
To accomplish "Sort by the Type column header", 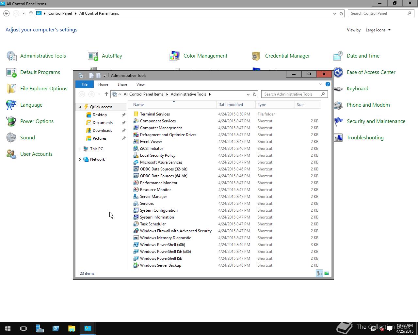I will click(275, 105).
